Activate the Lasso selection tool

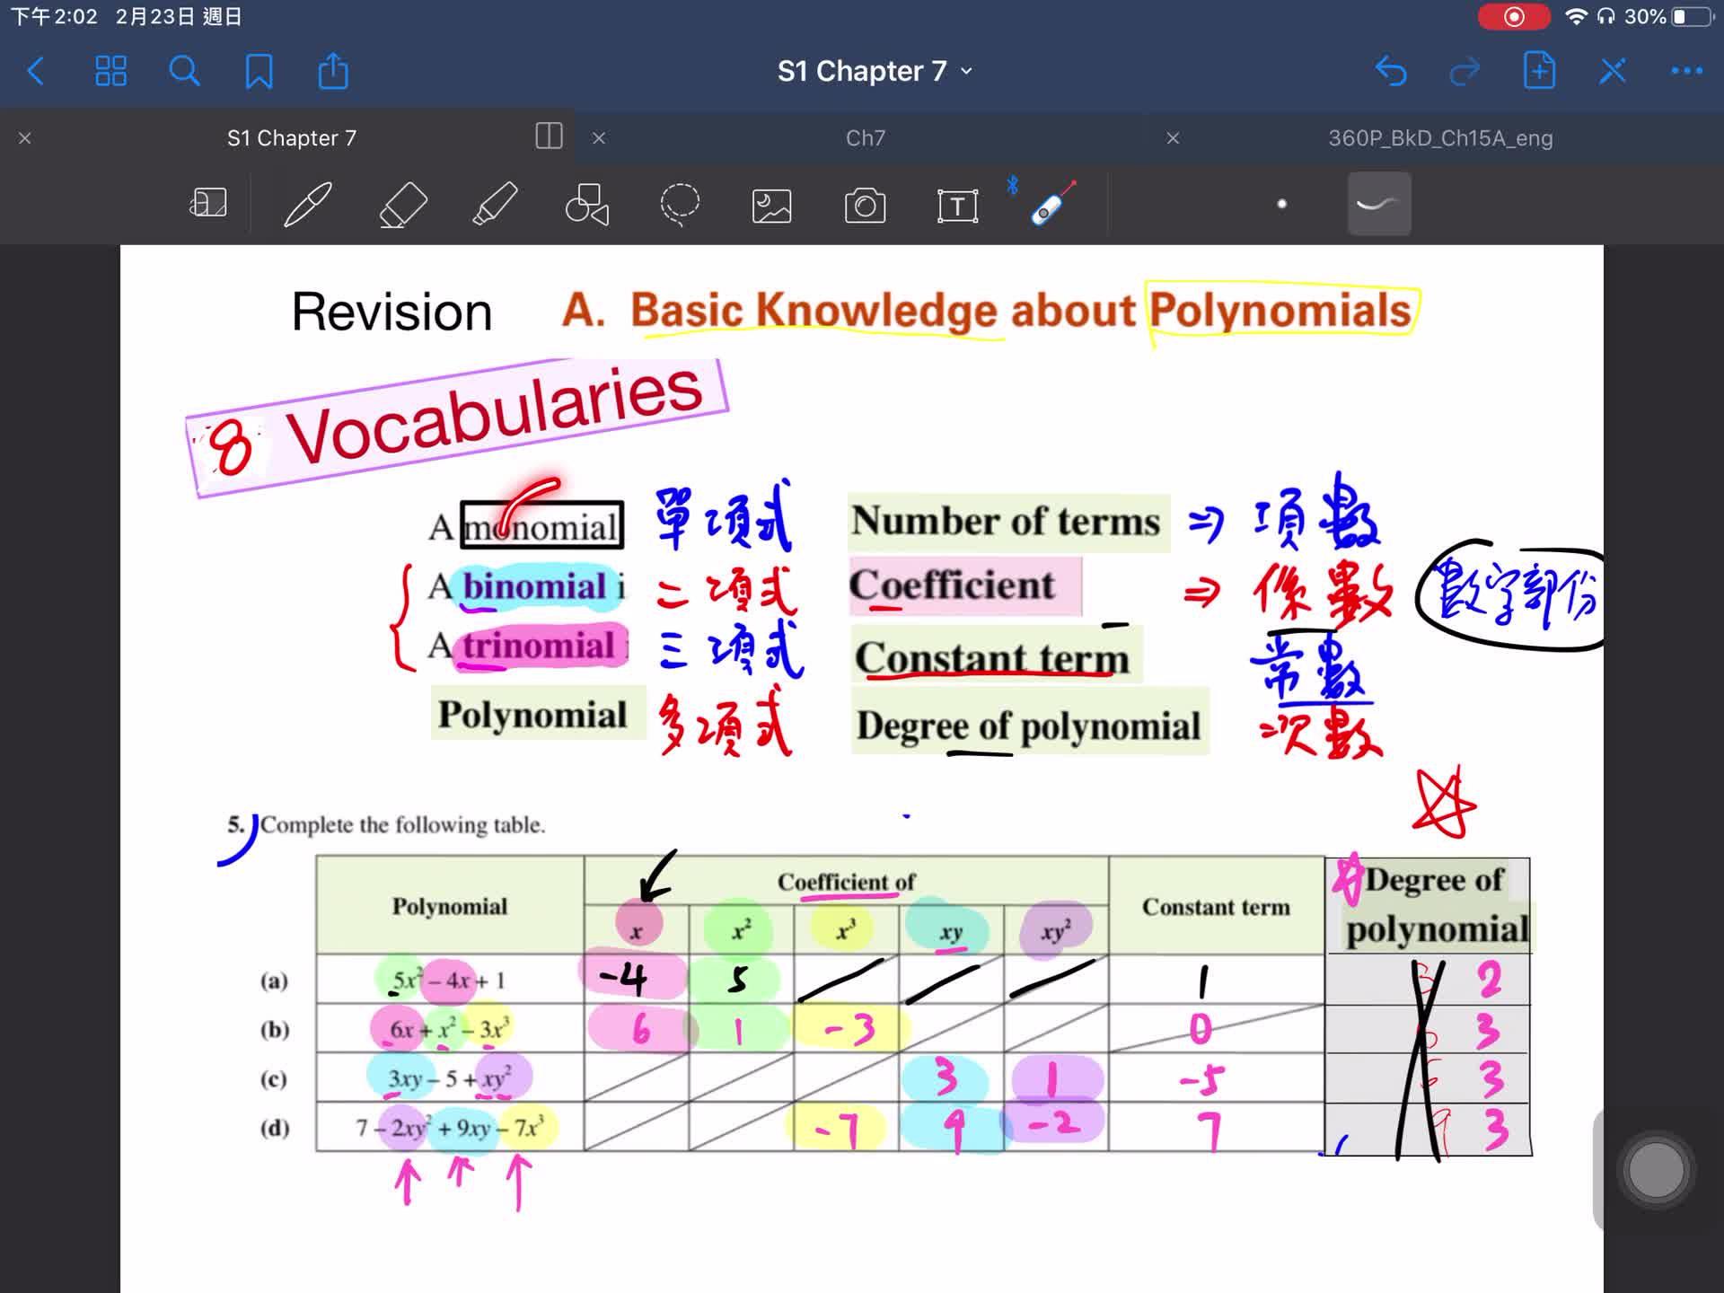[680, 205]
